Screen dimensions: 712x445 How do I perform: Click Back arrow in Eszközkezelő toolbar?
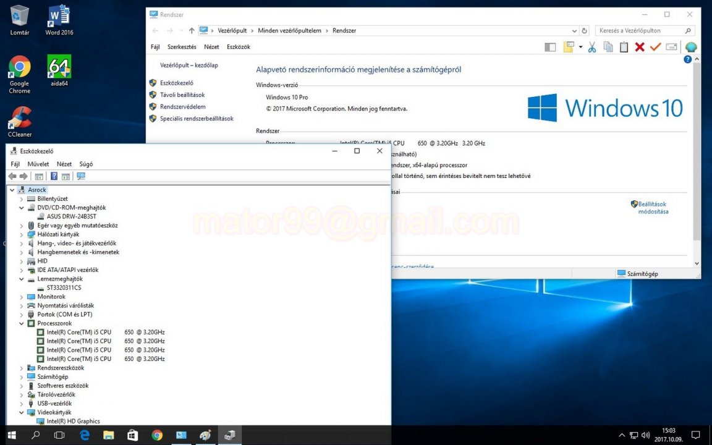coord(12,176)
